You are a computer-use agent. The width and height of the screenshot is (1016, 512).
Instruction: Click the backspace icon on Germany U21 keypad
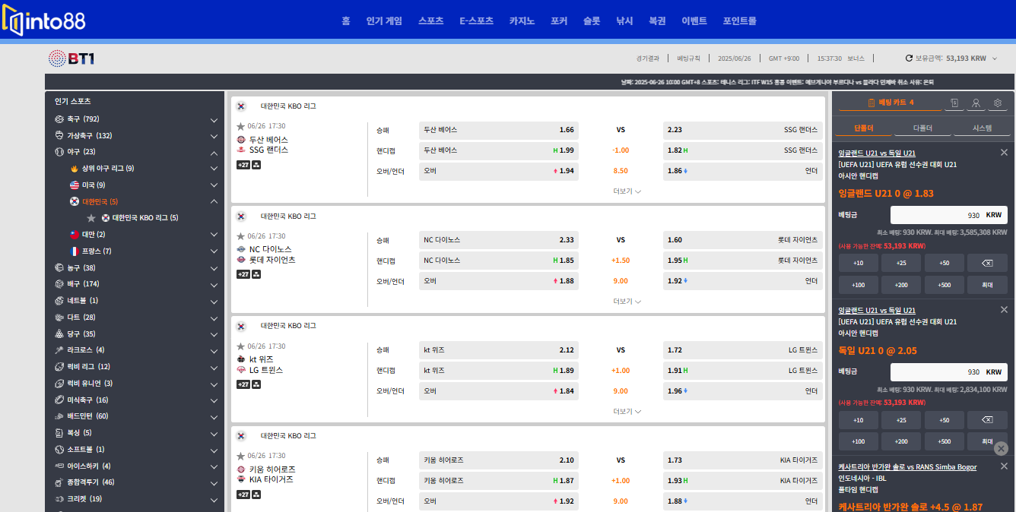pyautogui.click(x=987, y=420)
